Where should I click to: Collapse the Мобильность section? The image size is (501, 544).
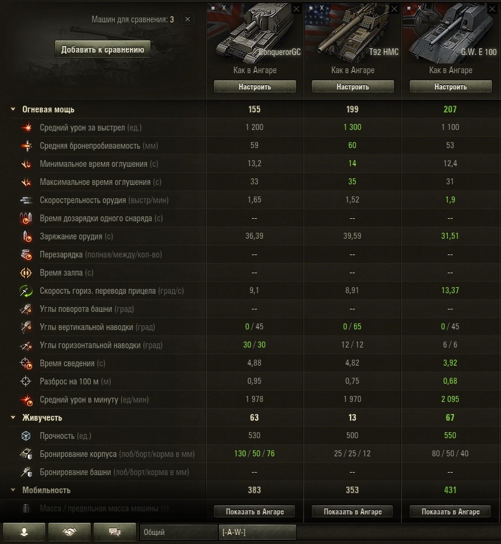[13, 490]
